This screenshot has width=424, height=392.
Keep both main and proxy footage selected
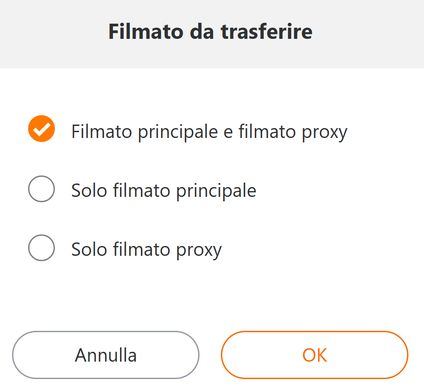(42, 129)
